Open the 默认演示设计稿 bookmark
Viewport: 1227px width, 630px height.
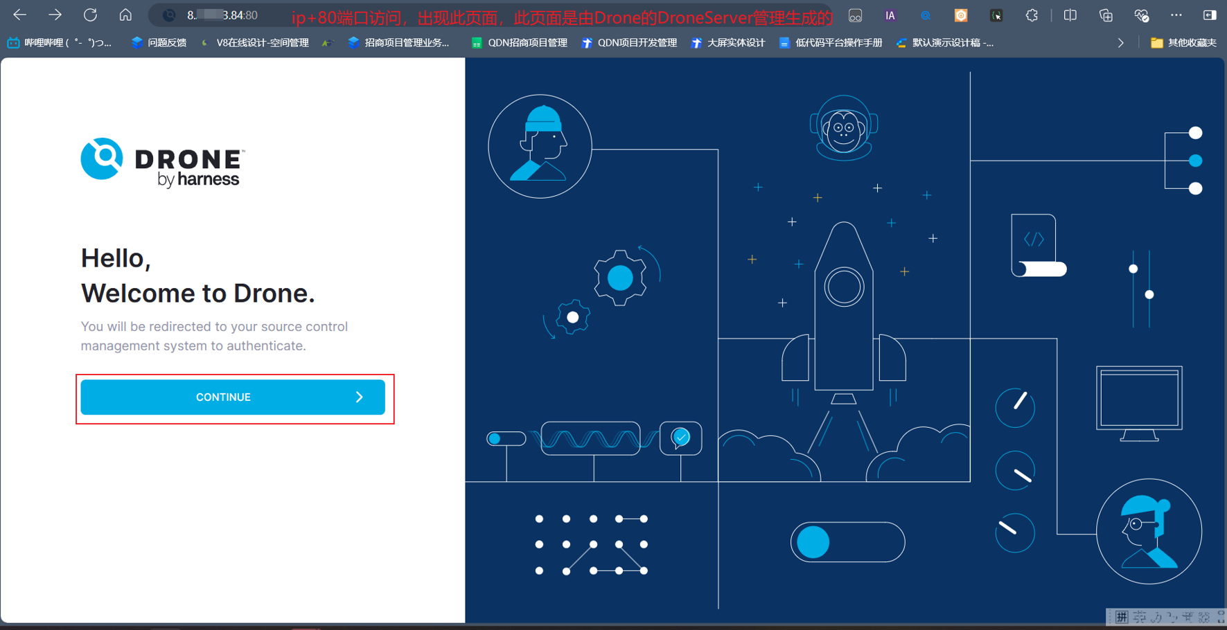click(x=945, y=43)
